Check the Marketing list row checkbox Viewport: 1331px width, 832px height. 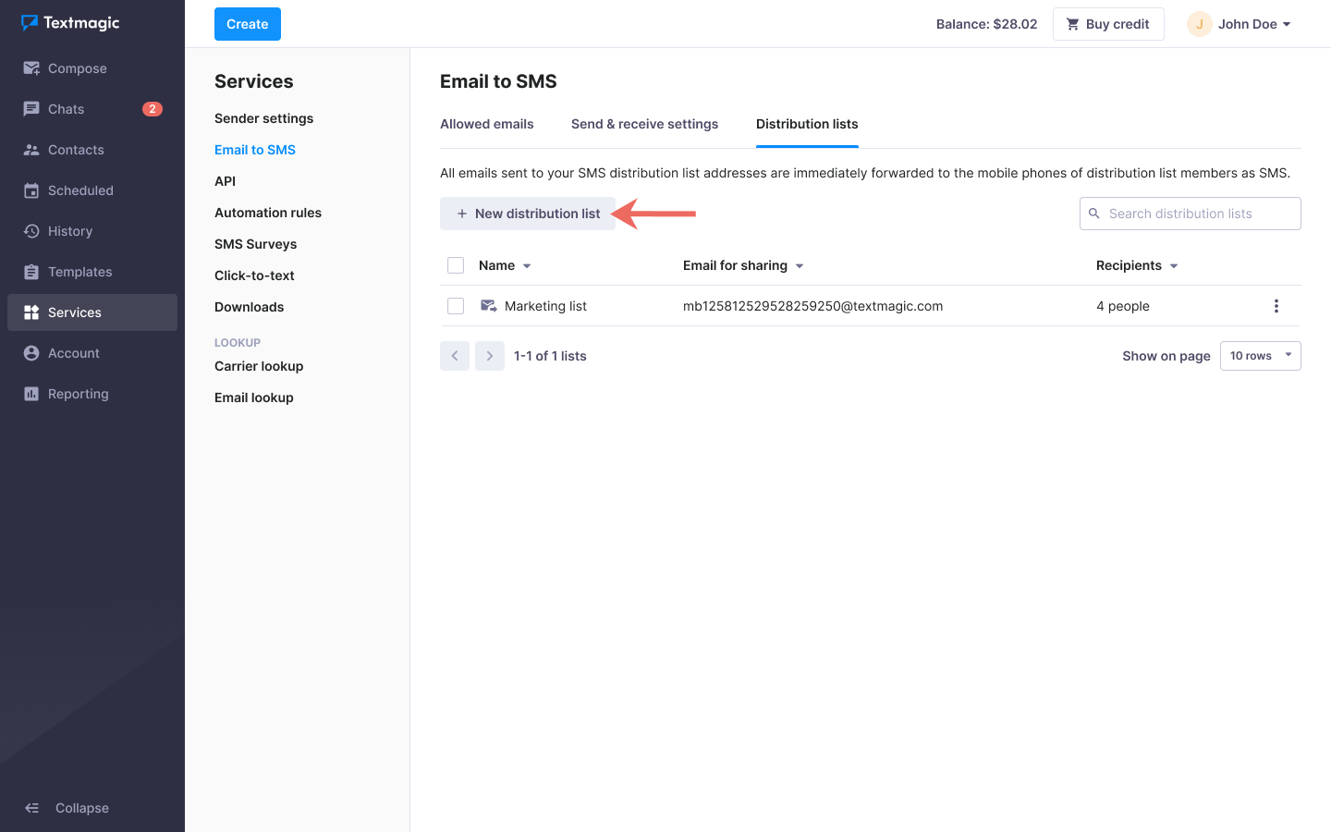[x=456, y=306]
